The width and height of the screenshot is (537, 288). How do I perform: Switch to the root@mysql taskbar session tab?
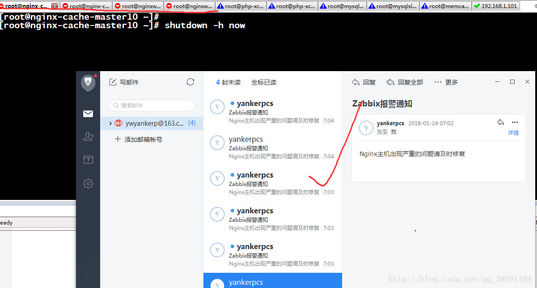click(x=342, y=6)
